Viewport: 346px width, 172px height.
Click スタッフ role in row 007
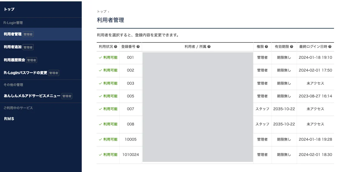point(262,109)
